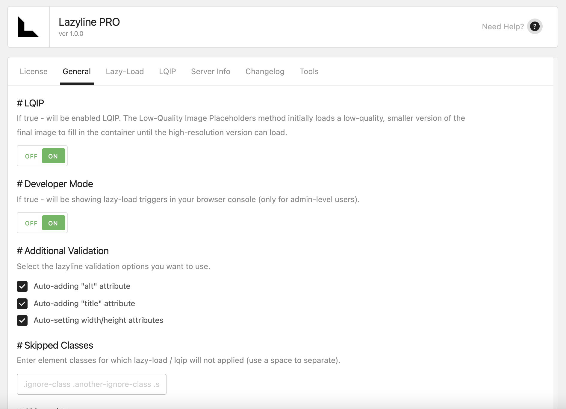
Task: Uncheck Auto-adding alt attribute
Action: tap(22, 286)
